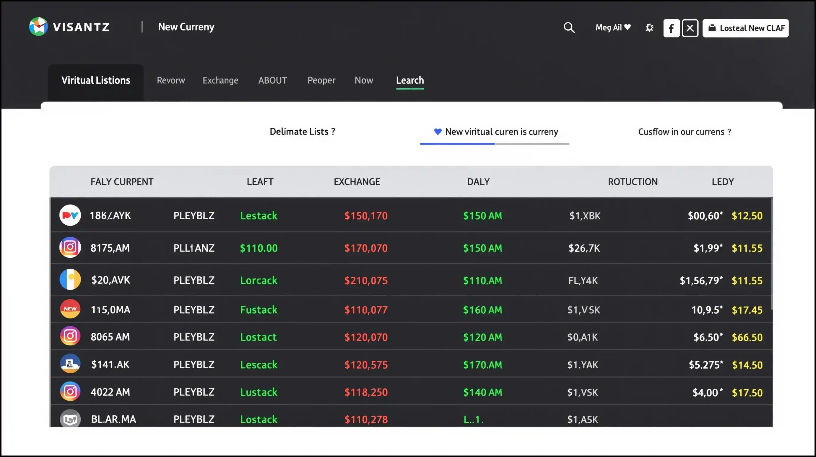Screen dimensions: 816x457
Task: Click the Visantz logo icon
Action: coord(38,27)
